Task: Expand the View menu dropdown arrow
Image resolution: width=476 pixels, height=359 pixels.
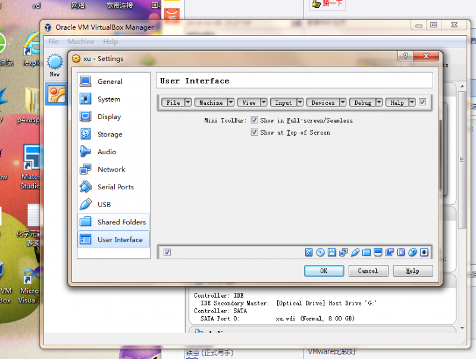Action: 264,102
